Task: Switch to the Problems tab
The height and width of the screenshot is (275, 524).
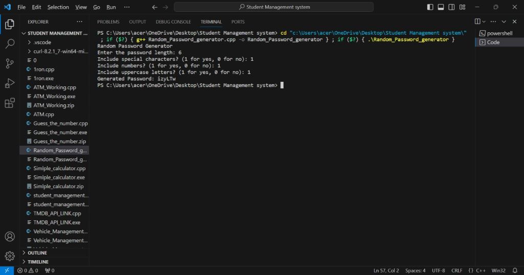Action: (108, 21)
